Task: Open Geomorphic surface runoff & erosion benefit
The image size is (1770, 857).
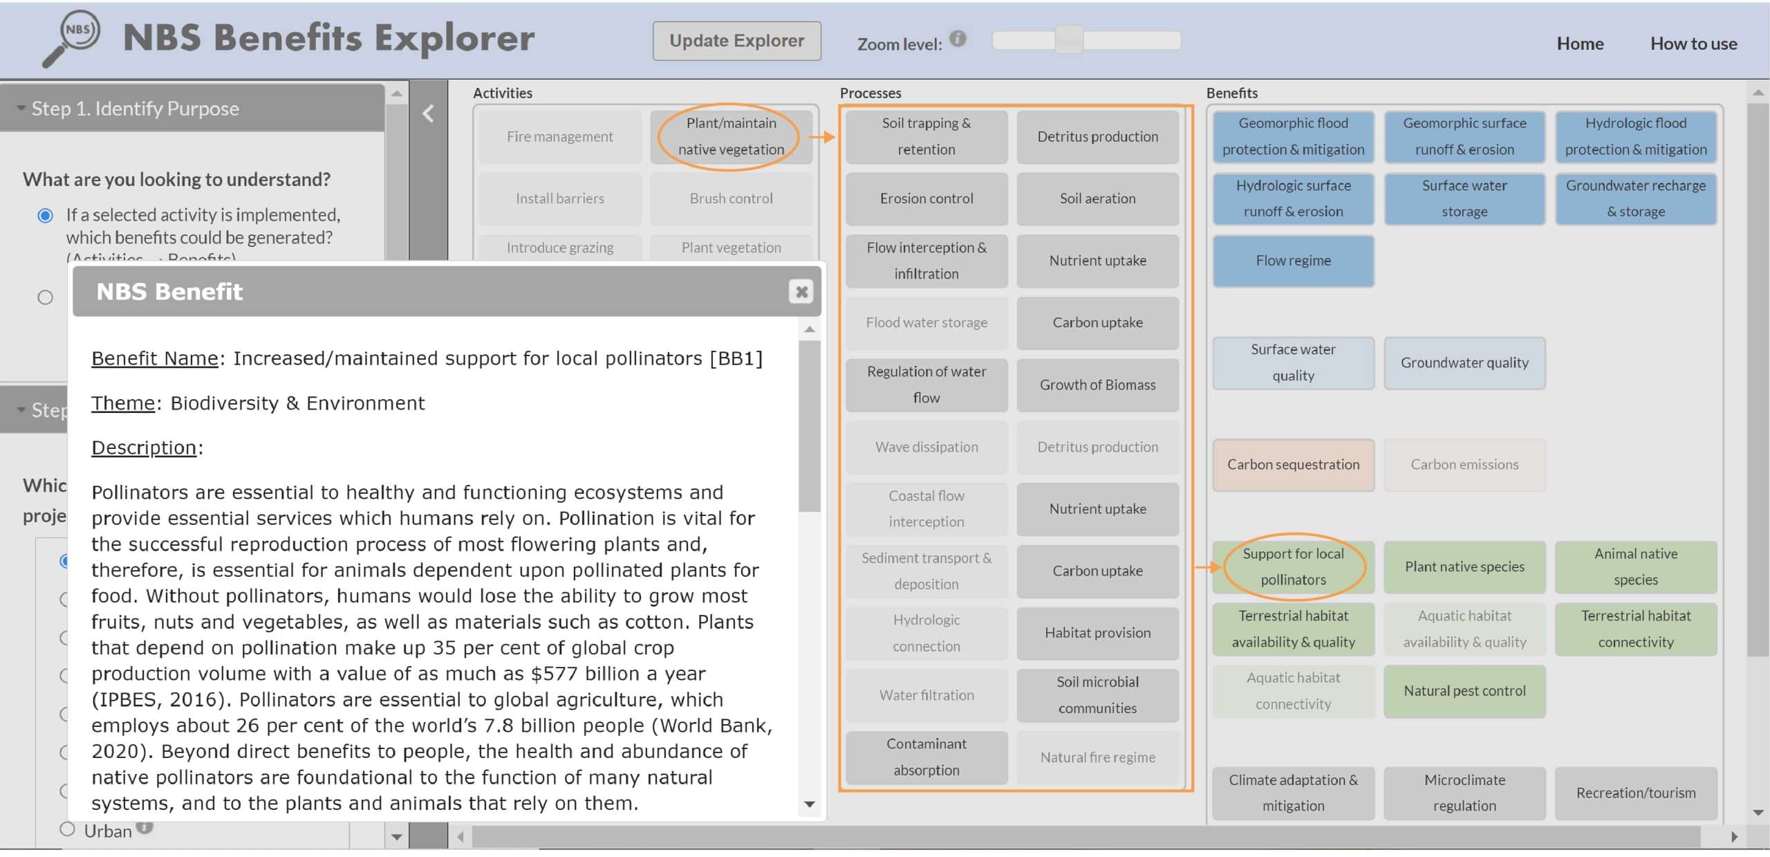Action: coord(1464,137)
